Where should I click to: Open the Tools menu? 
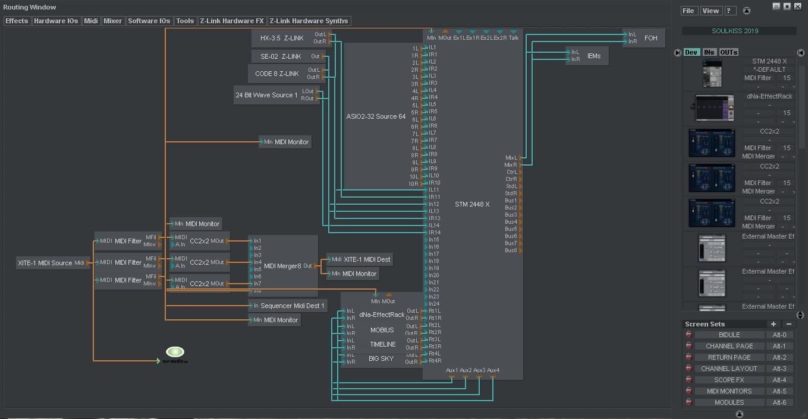tap(186, 21)
